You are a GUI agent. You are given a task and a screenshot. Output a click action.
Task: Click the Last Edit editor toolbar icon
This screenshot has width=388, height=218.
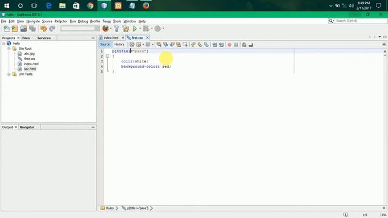(132, 44)
